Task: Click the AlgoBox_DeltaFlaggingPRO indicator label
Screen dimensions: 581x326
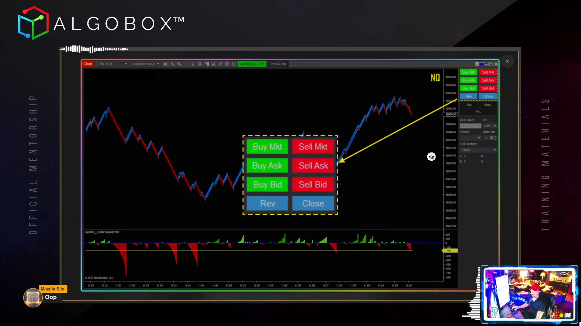Action: [x=102, y=232]
